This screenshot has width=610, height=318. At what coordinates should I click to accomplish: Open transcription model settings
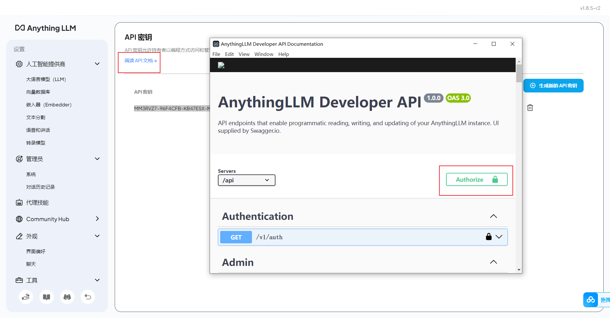coord(36,143)
